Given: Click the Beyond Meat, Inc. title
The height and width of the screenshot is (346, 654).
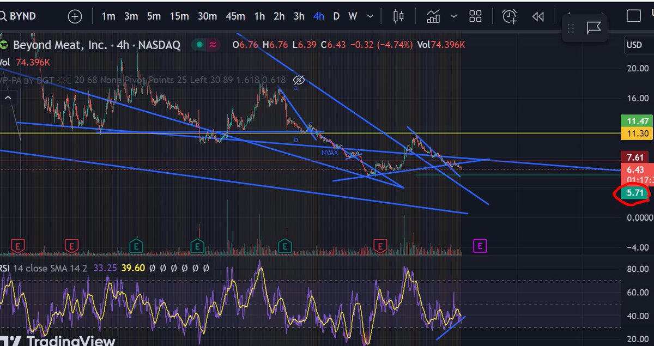Looking at the screenshot, I should (x=60, y=45).
